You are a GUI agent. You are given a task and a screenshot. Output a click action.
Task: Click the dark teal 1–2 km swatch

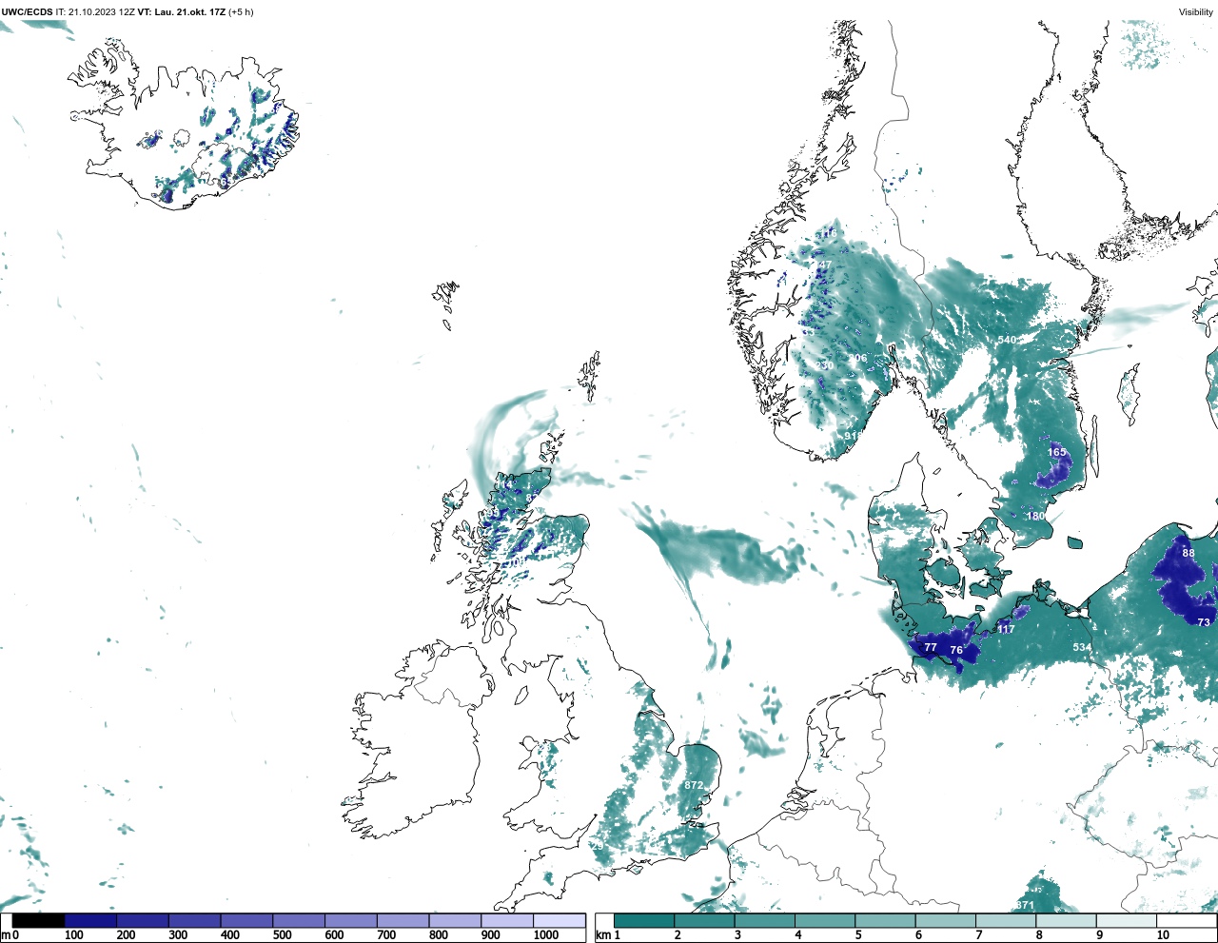[x=644, y=921]
